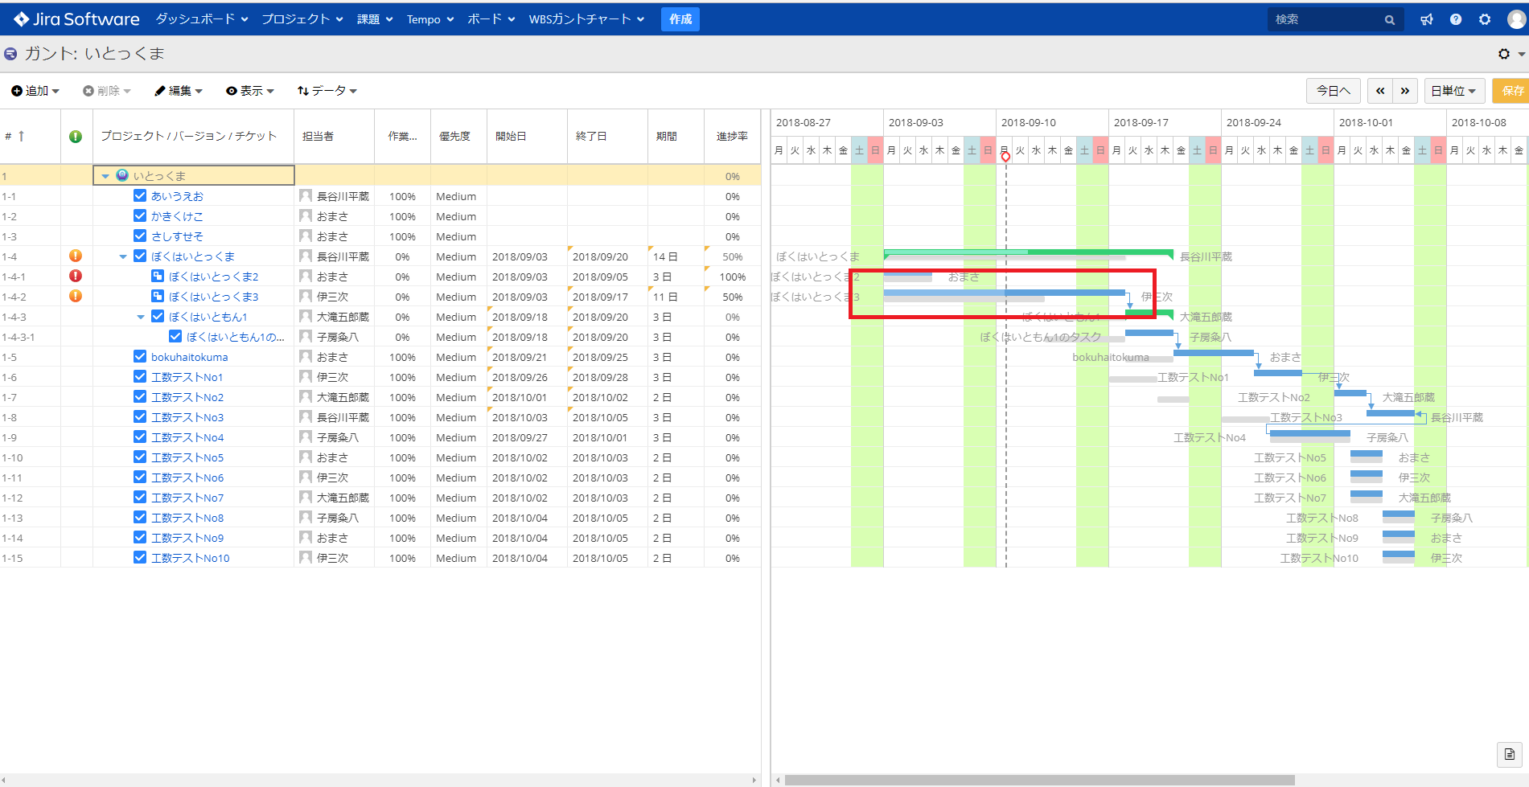Open the help question mark icon
The height and width of the screenshot is (787, 1529).
coord(1456,19)
